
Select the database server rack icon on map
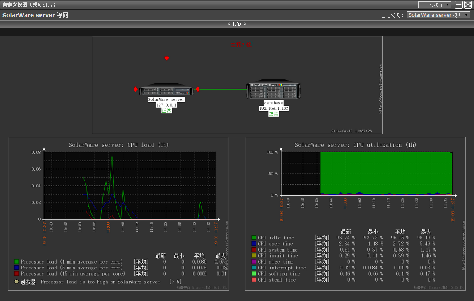(274, 90)
